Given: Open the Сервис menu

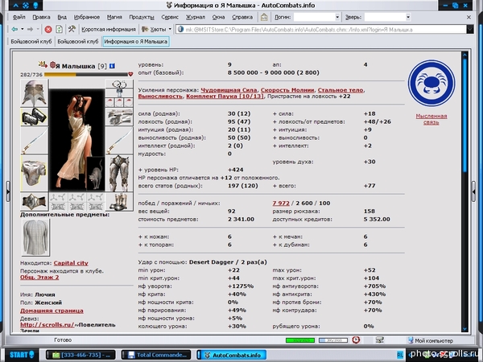Looking at the screenshot, I should pyautogui.click(x=170, y=17).
